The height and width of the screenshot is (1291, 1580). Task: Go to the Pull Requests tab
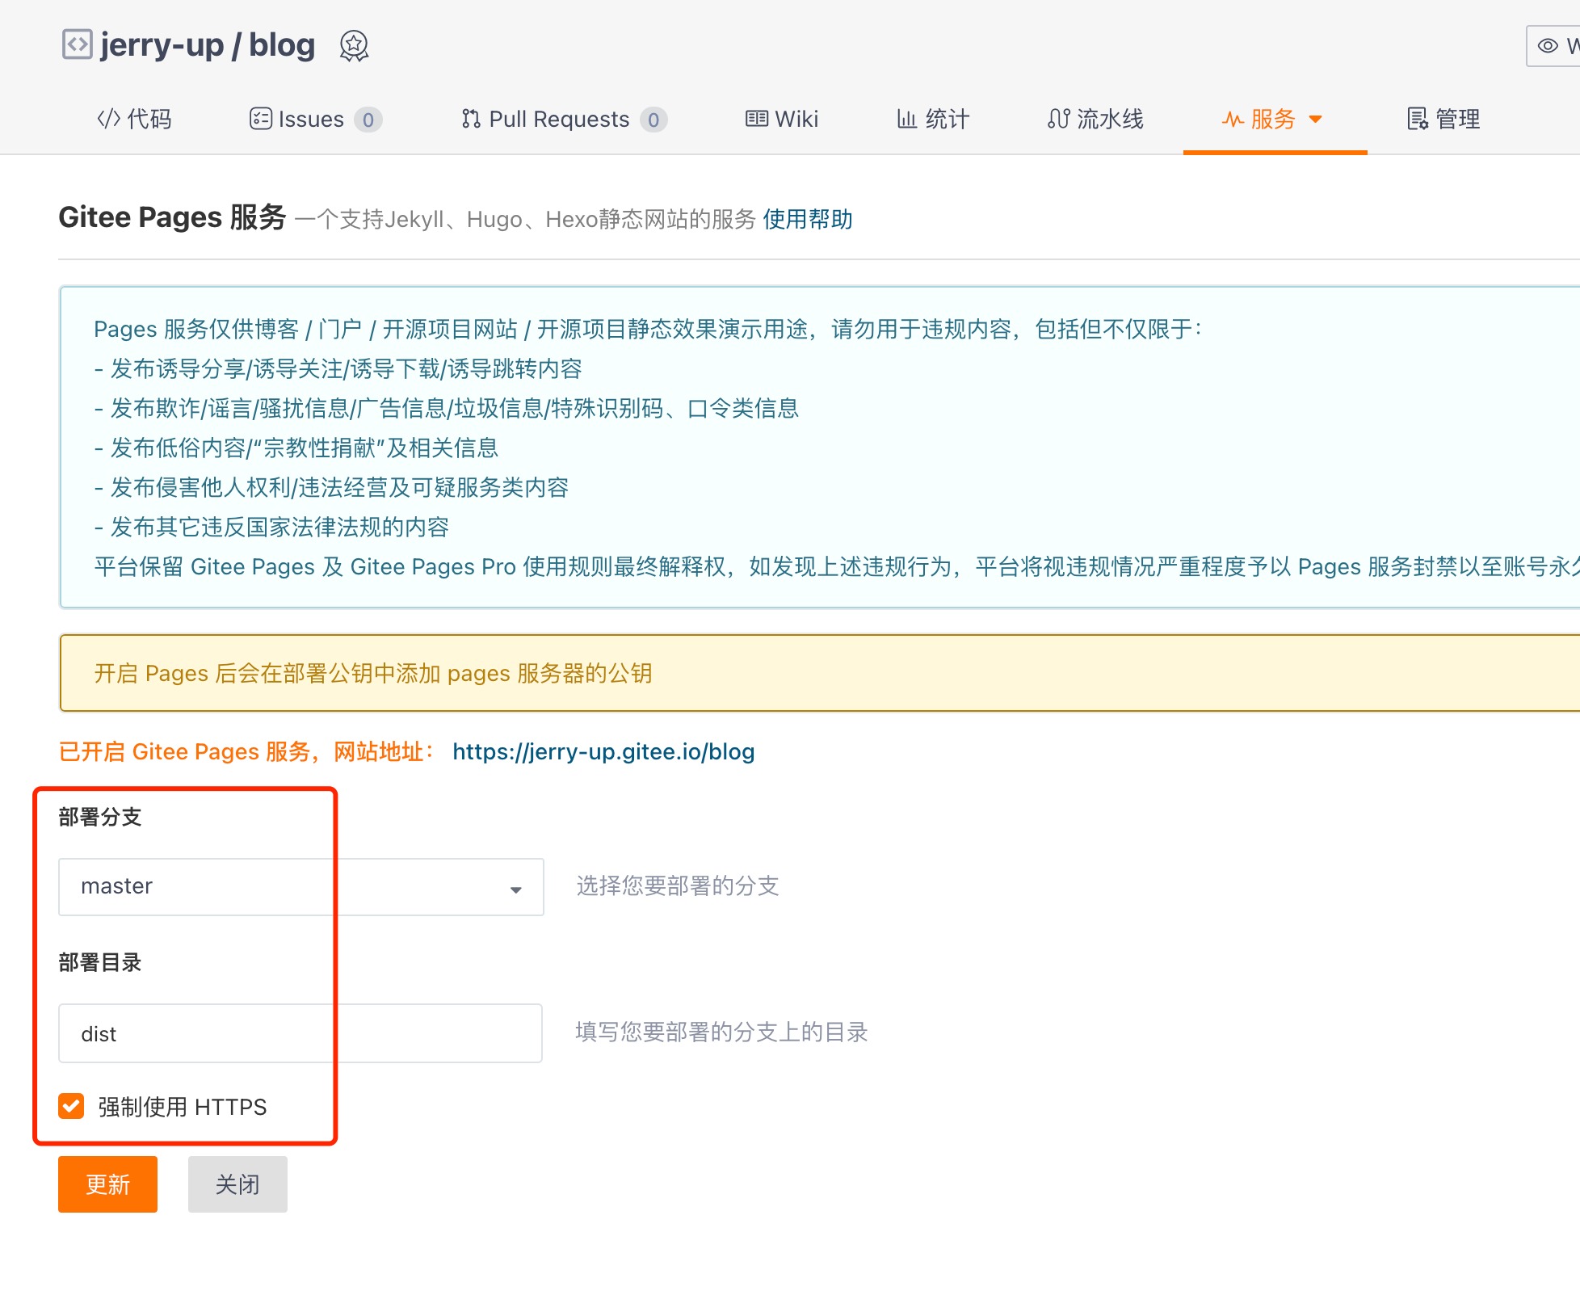tap(559, 120)
